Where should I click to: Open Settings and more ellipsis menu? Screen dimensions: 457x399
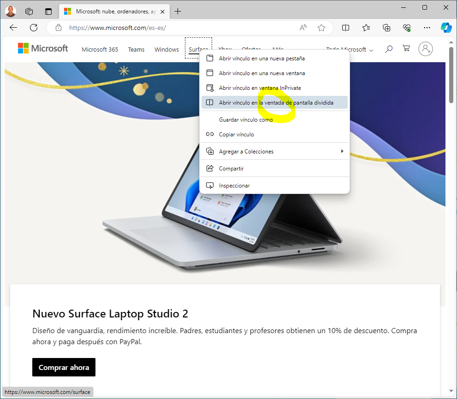[x=427, y=28]
